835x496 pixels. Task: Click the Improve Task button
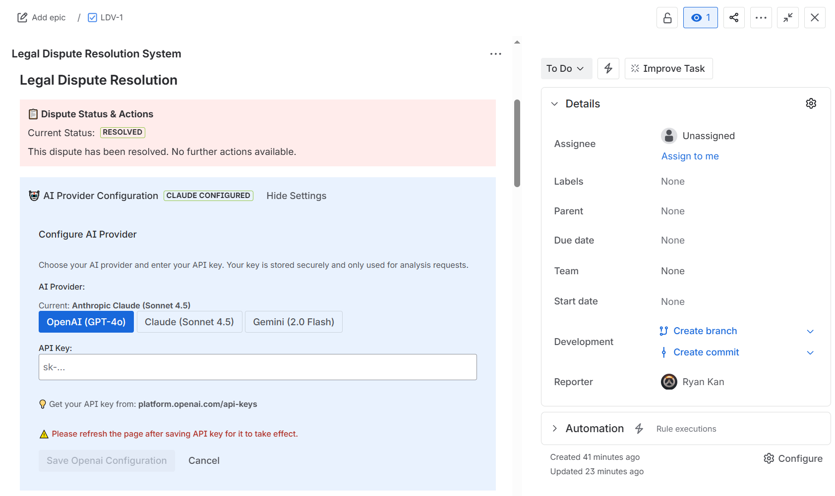tap(668, 69)
